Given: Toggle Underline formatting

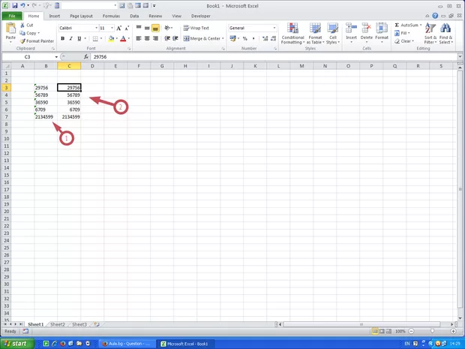Looking at the screenshot, I should tap(79, 38).
